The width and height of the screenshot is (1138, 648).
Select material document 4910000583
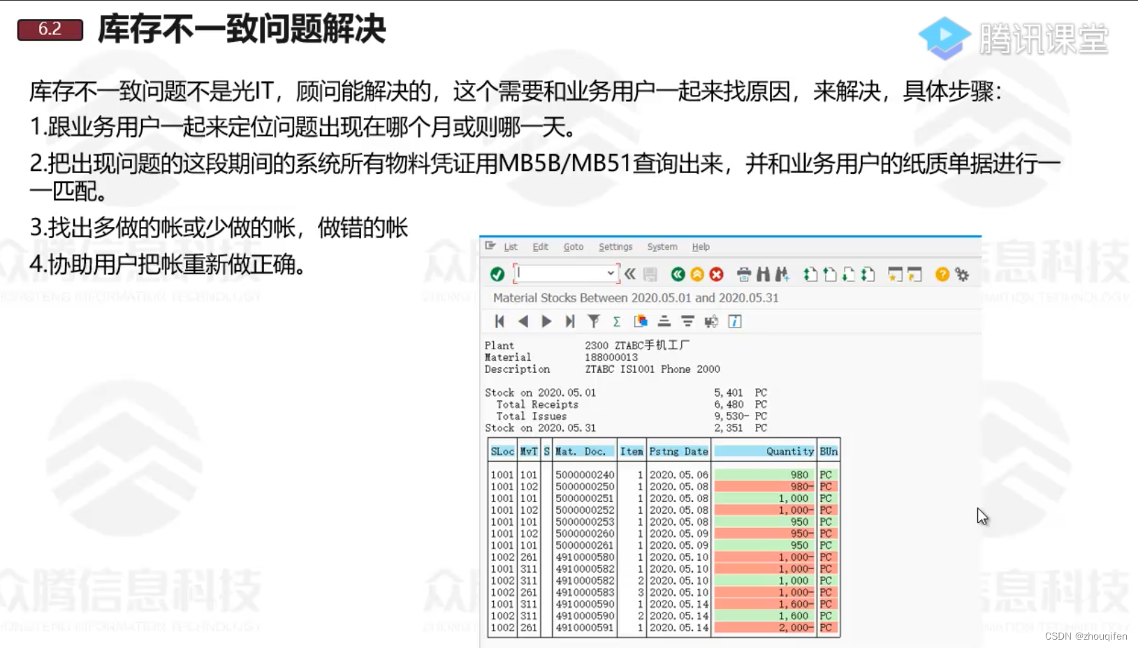[585, 592]
